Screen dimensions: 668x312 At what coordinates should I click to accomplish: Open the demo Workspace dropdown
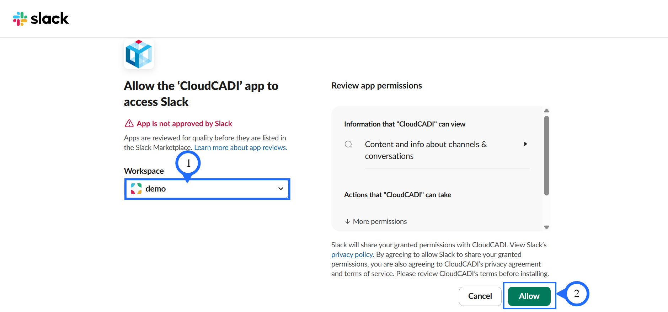(x=207, y=189)
